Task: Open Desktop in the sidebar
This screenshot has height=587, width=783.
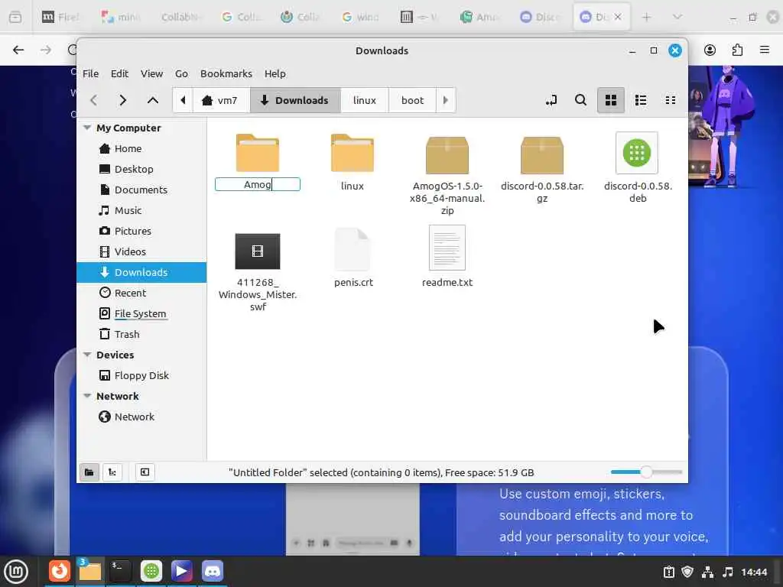Action: [x=141, y=169]
